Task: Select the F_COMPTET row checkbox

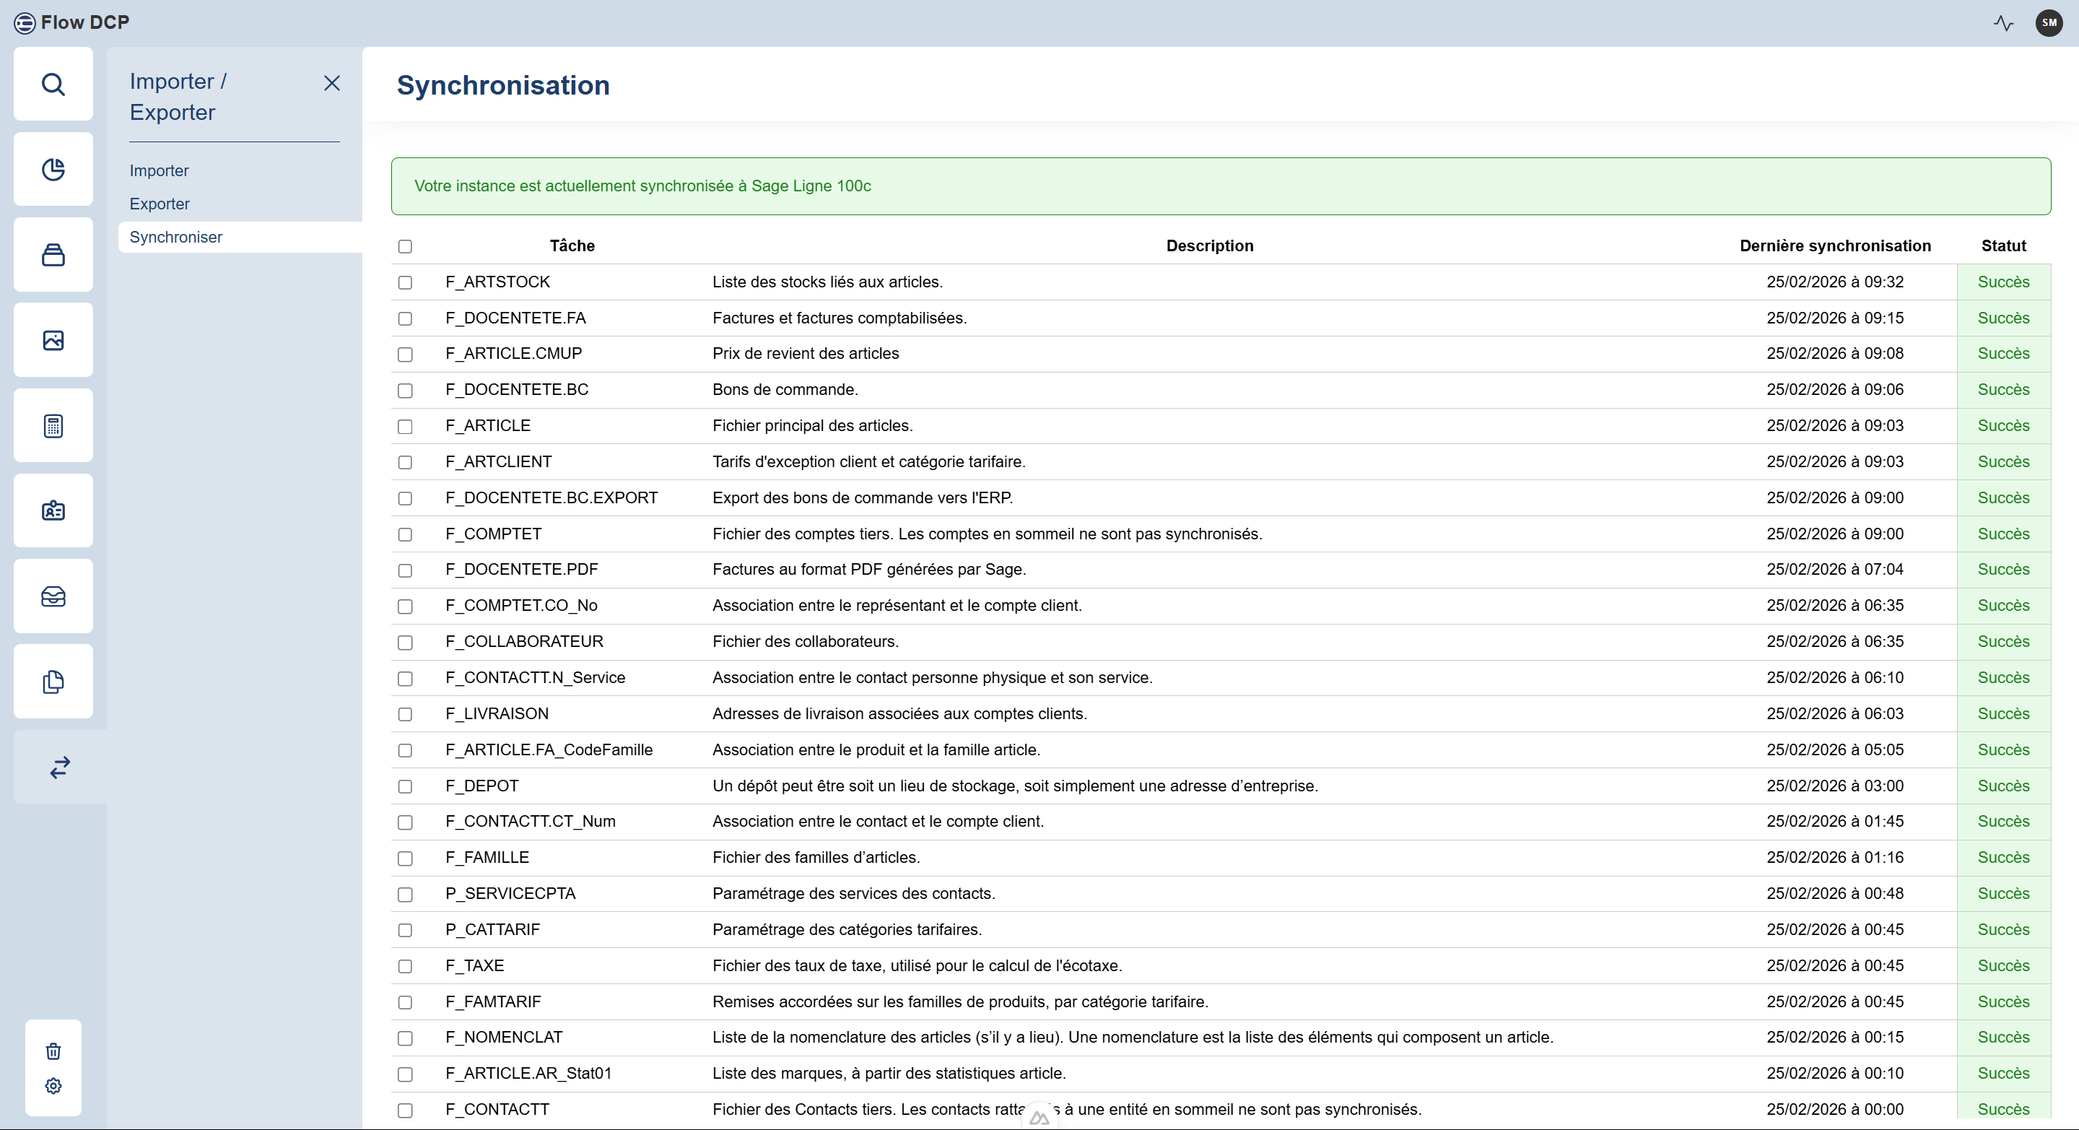Action: point(405,534)
